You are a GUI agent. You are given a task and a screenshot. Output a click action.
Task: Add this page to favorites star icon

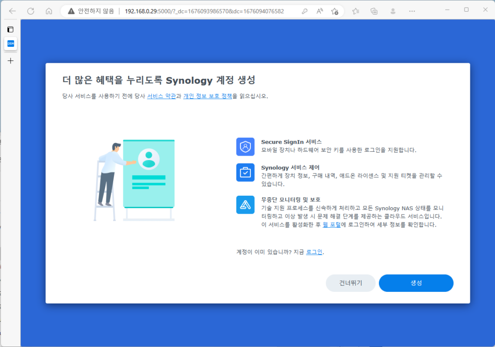tap(335, 12)
